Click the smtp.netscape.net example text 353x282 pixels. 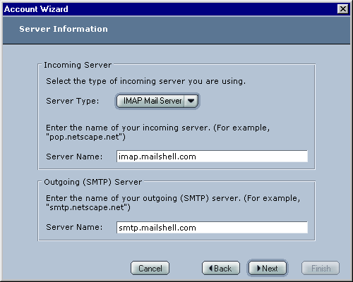pos(88,207)
